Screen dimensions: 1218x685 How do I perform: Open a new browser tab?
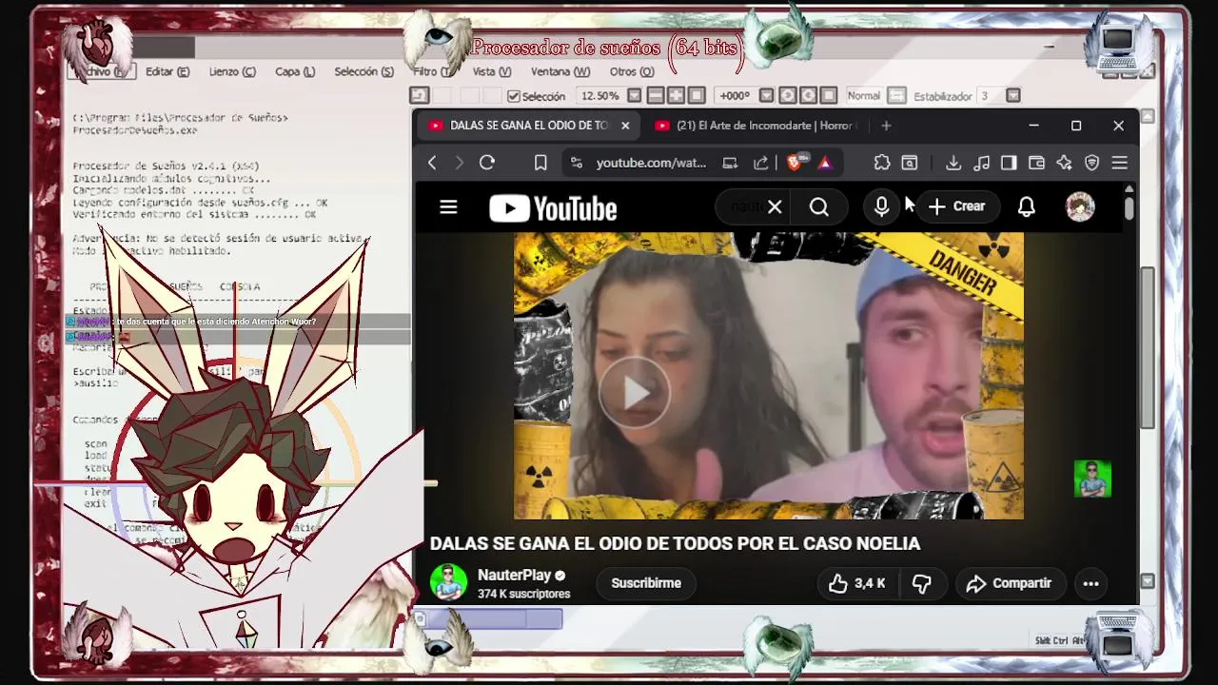[x=886, y=126]
